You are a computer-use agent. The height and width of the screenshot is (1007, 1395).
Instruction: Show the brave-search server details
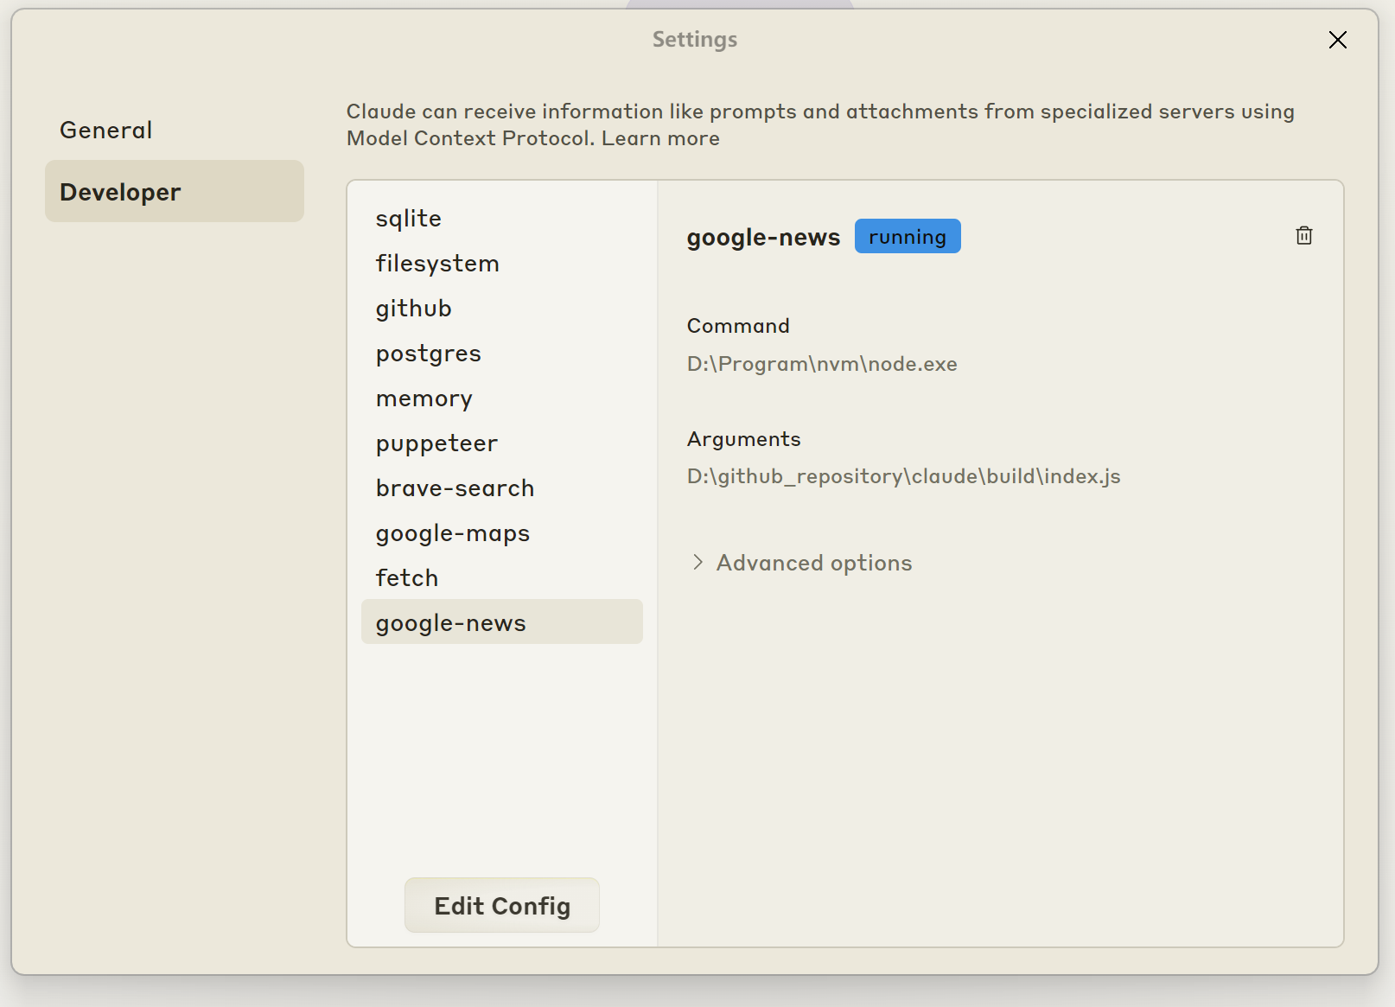[455, 488]
